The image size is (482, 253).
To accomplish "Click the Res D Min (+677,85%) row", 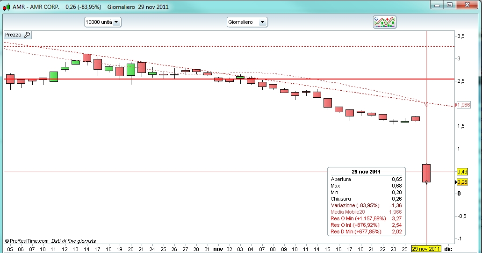I will point(366,231).
